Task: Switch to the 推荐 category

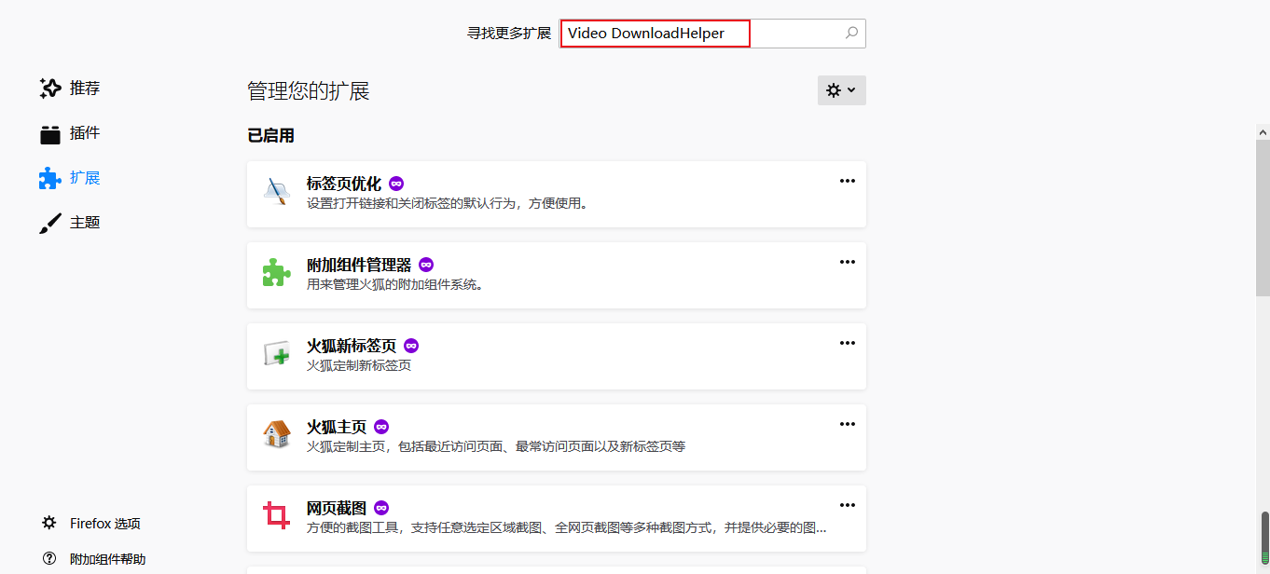Action: click(85, 89)
